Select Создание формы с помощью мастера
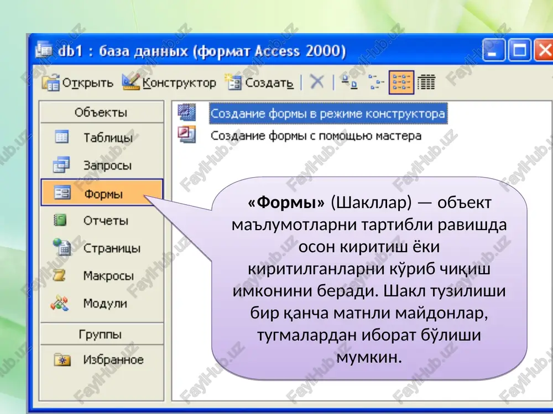 (x=316, y=136)
